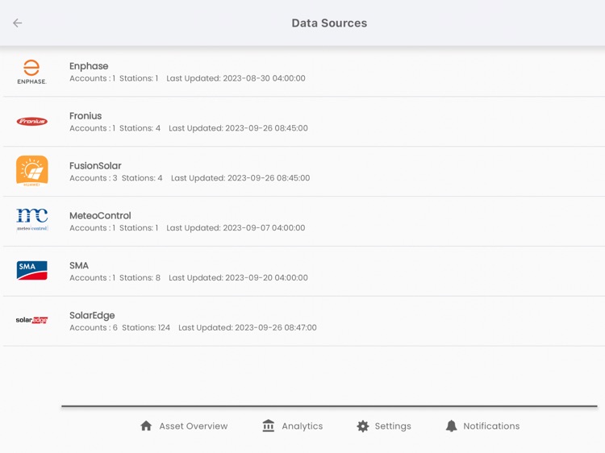The image size is (605, 453).
Task: Open the Settings tab
Action: coord(384,426)
